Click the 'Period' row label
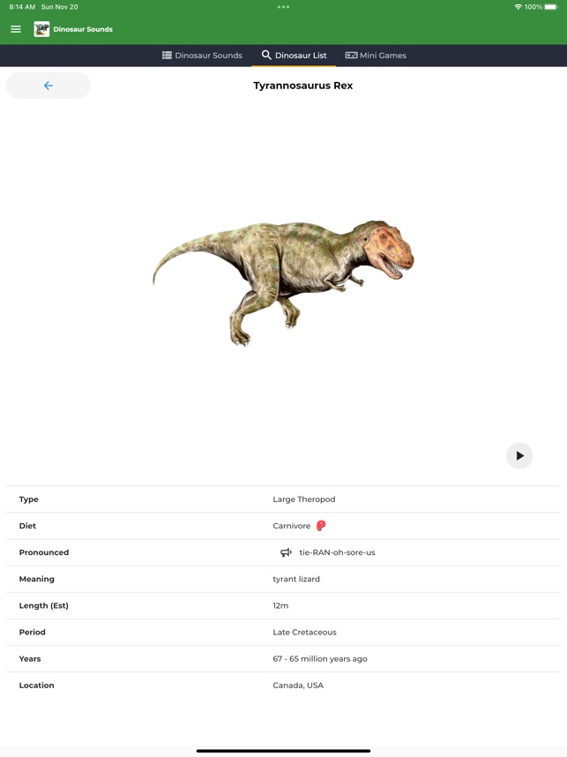Image resolution: width=567 pixels, height=757 pixels. click(33, 632)
